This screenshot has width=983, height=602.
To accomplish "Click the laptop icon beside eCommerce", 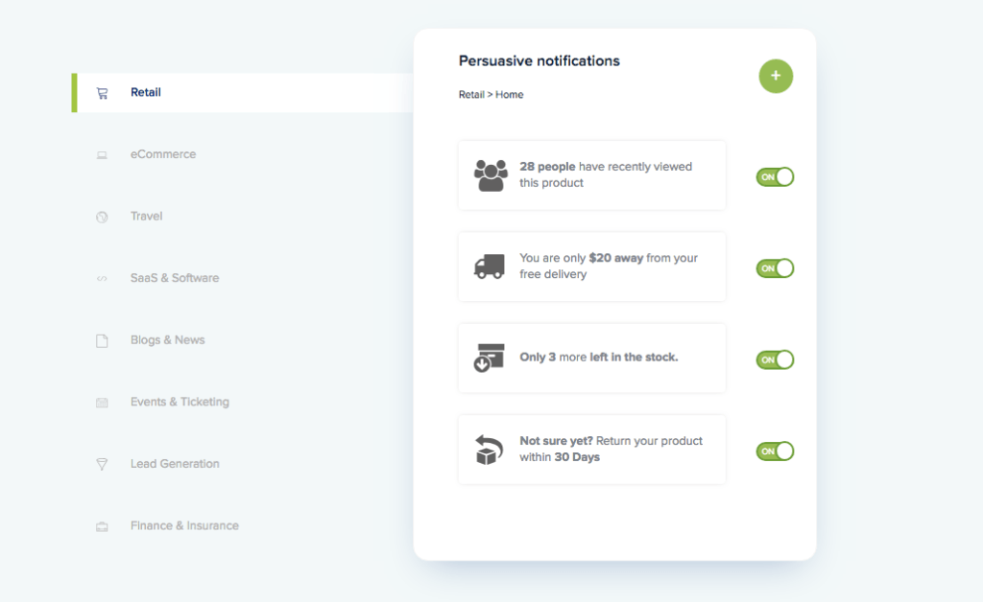I will click(102, 154).
